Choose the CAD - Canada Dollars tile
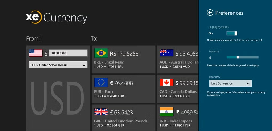This screenshot has width=272, height=131. click(x=178, y=94)
